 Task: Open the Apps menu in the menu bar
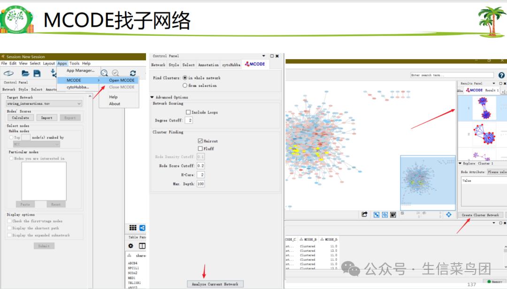[62, 63]
